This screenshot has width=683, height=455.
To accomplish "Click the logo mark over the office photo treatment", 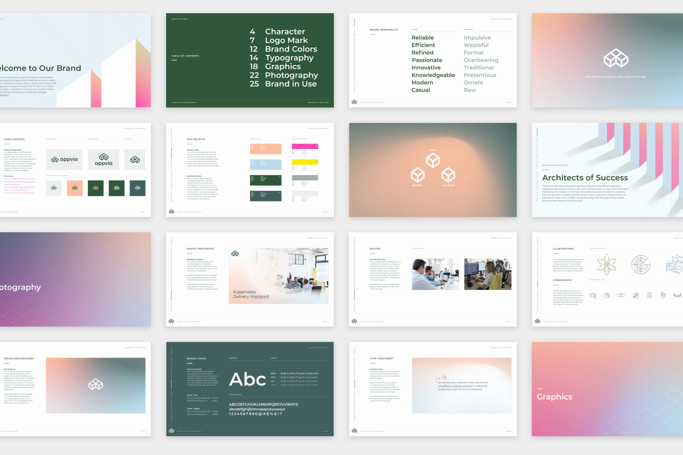I will (235, 253).
